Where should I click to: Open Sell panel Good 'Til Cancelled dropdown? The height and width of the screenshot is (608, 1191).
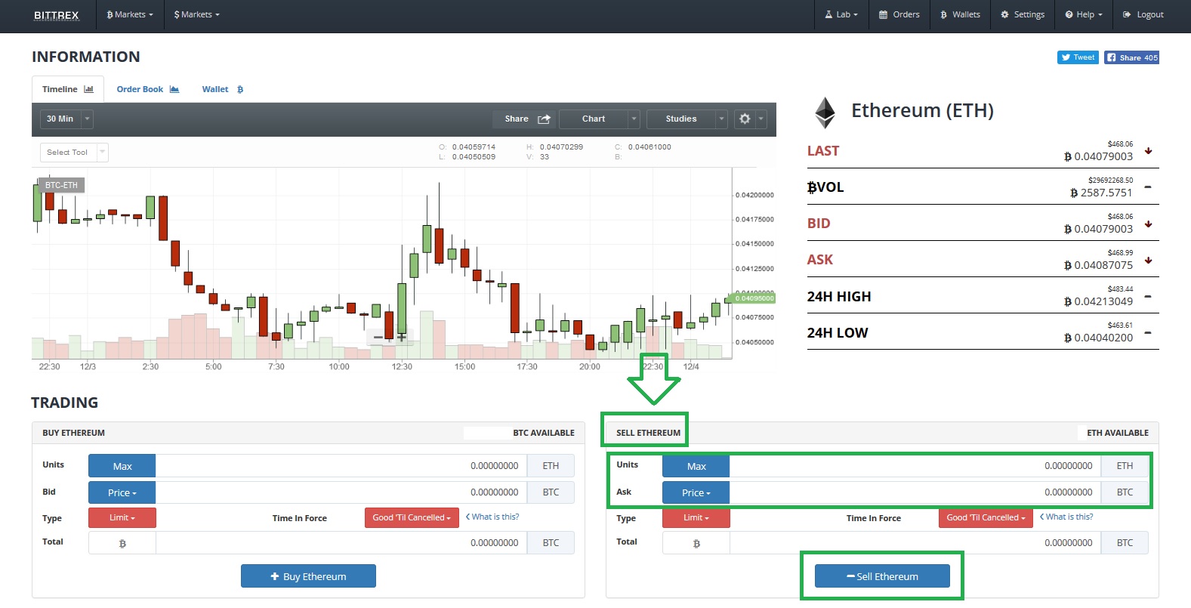point(986,518)
